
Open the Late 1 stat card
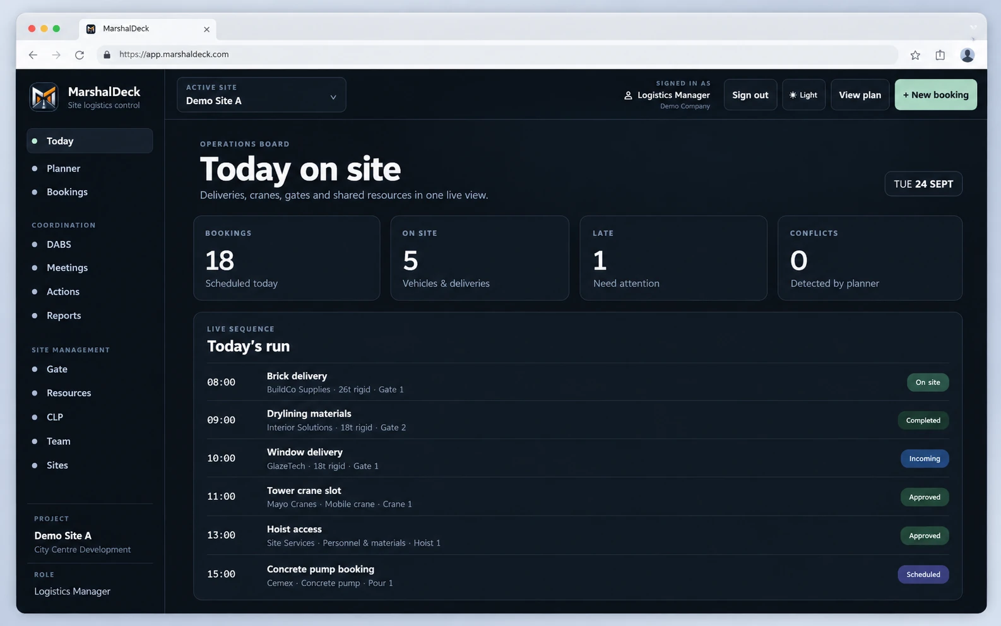point(673,258)
